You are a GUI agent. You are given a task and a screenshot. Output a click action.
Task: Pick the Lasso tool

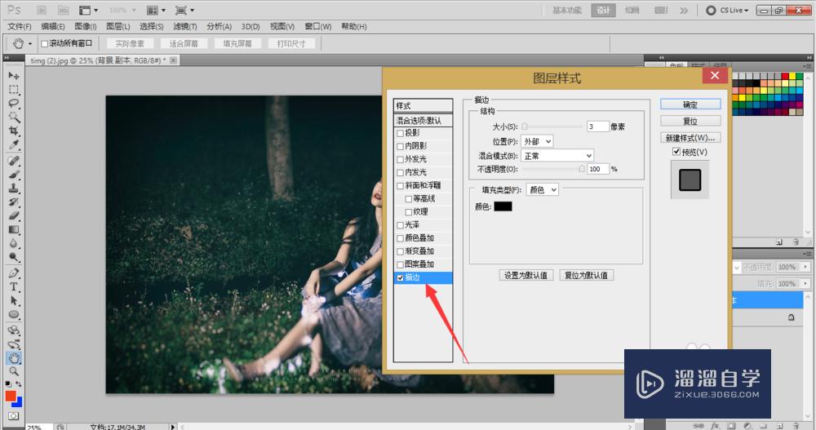click(x=14, y=104)
